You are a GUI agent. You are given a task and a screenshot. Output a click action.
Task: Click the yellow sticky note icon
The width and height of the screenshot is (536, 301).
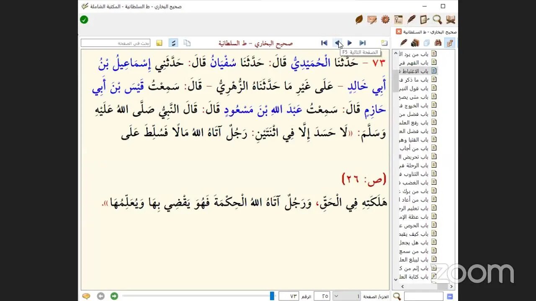pos(159,43)
